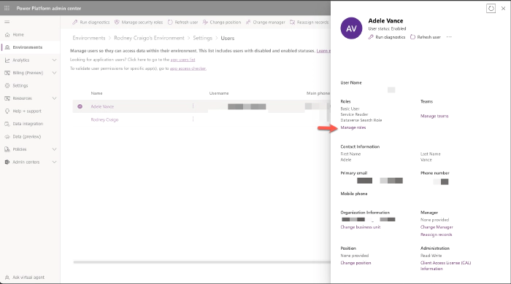Viewport: 511px width, 284px height.
Task: Click the Change business unit link
Action: 361,227
